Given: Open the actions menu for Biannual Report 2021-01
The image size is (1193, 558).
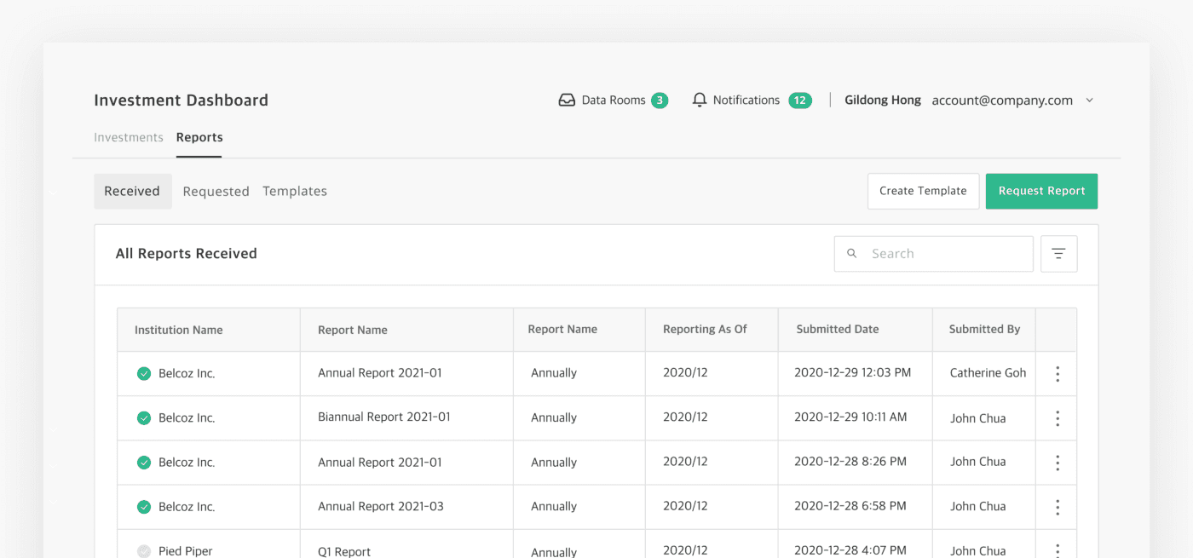Looking at the screenshot, I should [x=1057, y=417].
